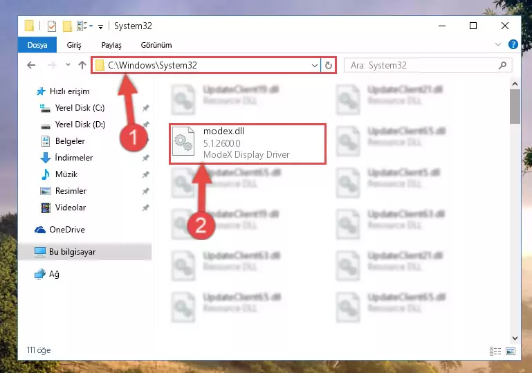Click the search magnifier icon
The width and height of the screenshot is (532, 373).
(x=502, y=65)
